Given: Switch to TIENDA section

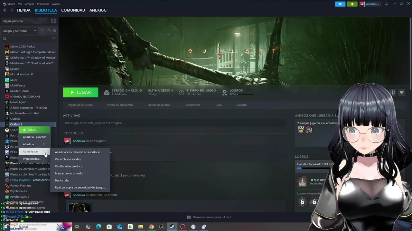Looking at the screenshot, I should pyautogui.click(x=23, y=10).
